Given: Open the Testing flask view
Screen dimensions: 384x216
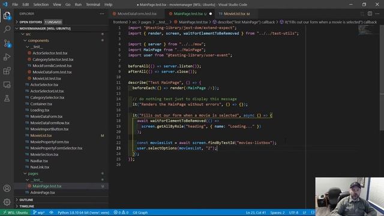Looking at the screenshot, I should pos(7,98).
